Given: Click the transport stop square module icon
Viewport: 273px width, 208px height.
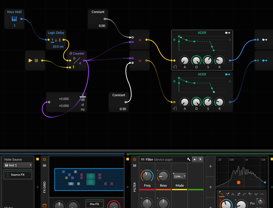Looking at the screenshot, I should (x=36, y=60).
